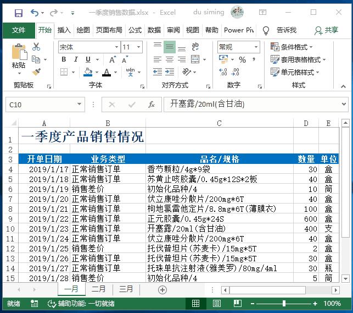Activate the Format Painter brush
The image size is (353, 313).
pos(36,72)
